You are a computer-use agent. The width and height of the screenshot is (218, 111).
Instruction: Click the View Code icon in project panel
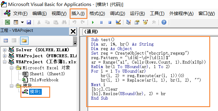click(x=6, y=40)
